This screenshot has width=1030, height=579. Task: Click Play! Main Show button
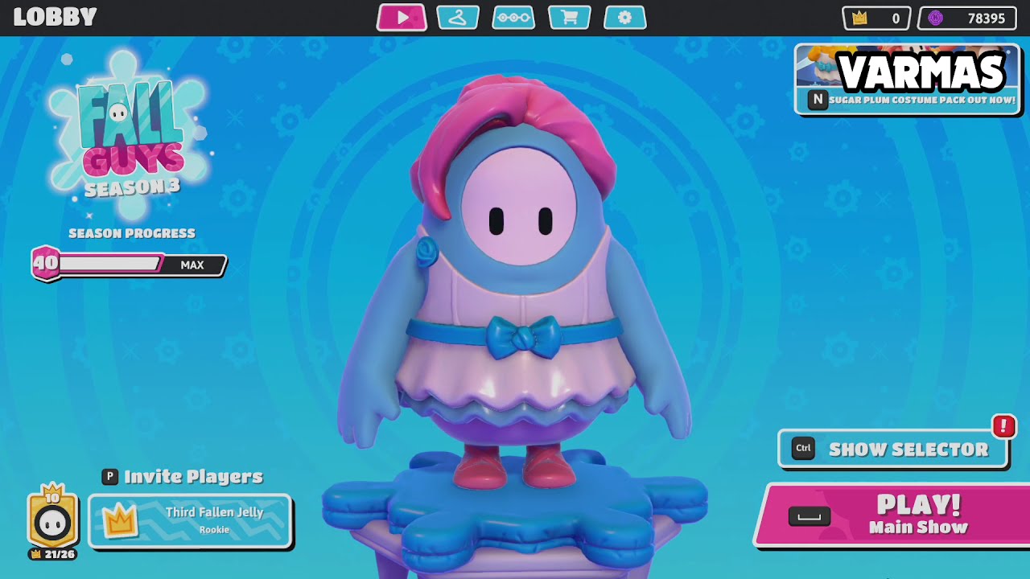[893, 515]
